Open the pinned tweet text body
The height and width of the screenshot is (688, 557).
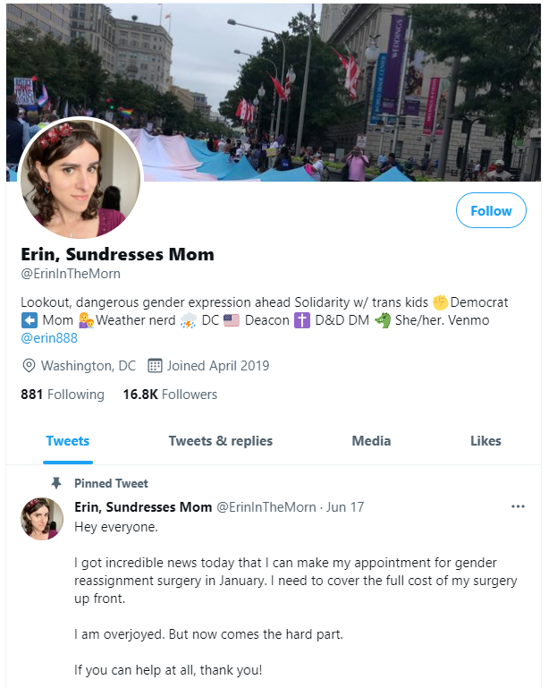[295, 582]
